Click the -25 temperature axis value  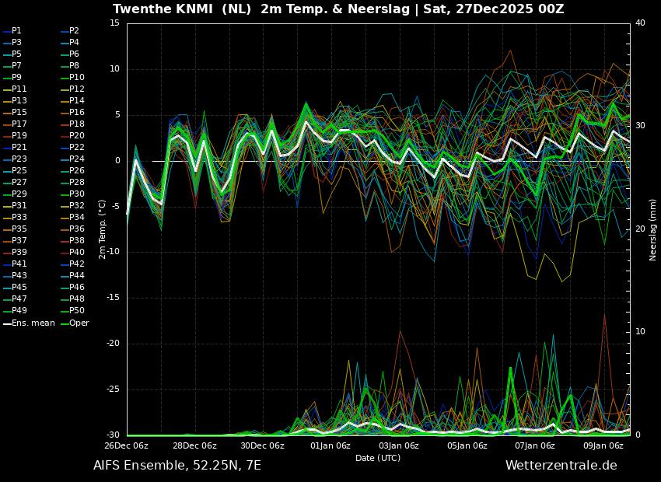(112, 389)
